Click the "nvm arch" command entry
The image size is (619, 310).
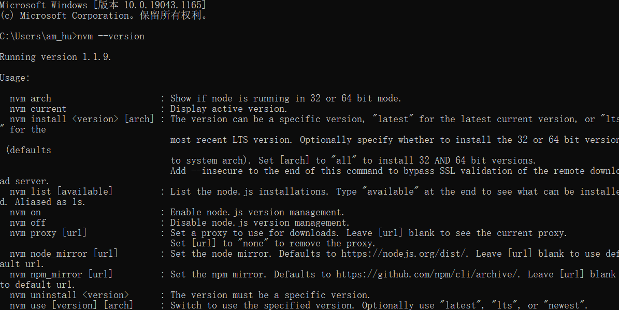(x=31, y=98)
